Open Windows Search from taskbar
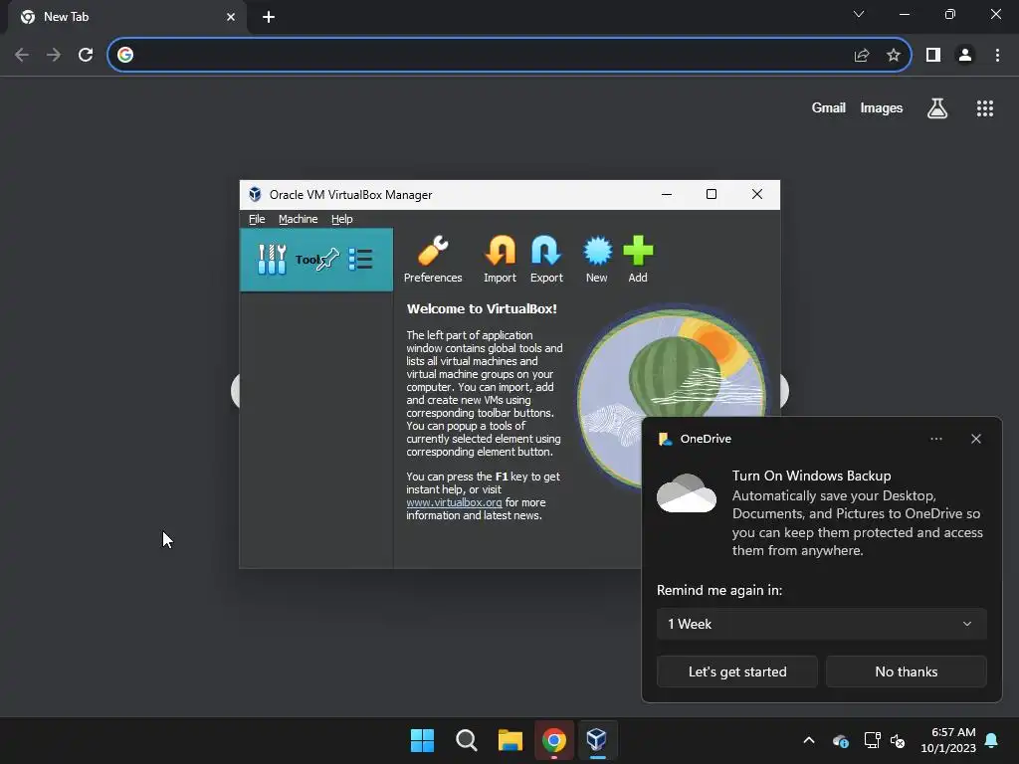This screenshot has width=1019, height=764. point(467,740)
